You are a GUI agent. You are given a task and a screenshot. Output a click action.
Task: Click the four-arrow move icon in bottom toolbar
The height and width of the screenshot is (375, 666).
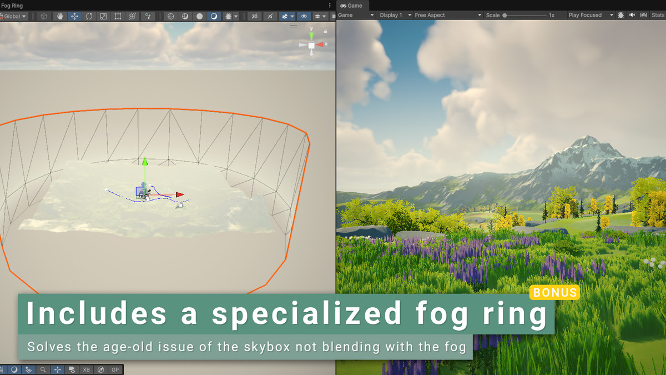coord(58,369)
